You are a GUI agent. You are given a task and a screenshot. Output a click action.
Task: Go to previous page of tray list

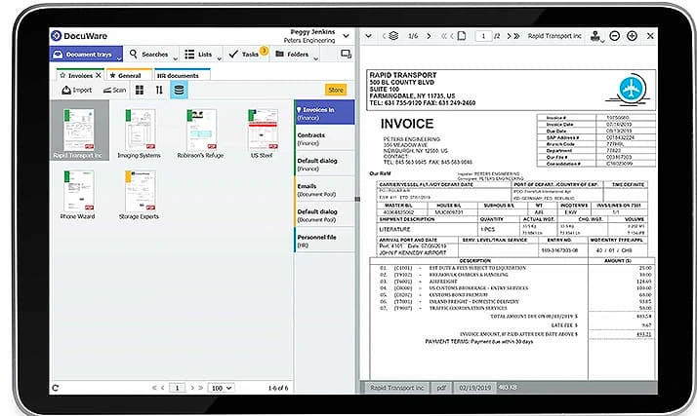[x=163, y=388]
